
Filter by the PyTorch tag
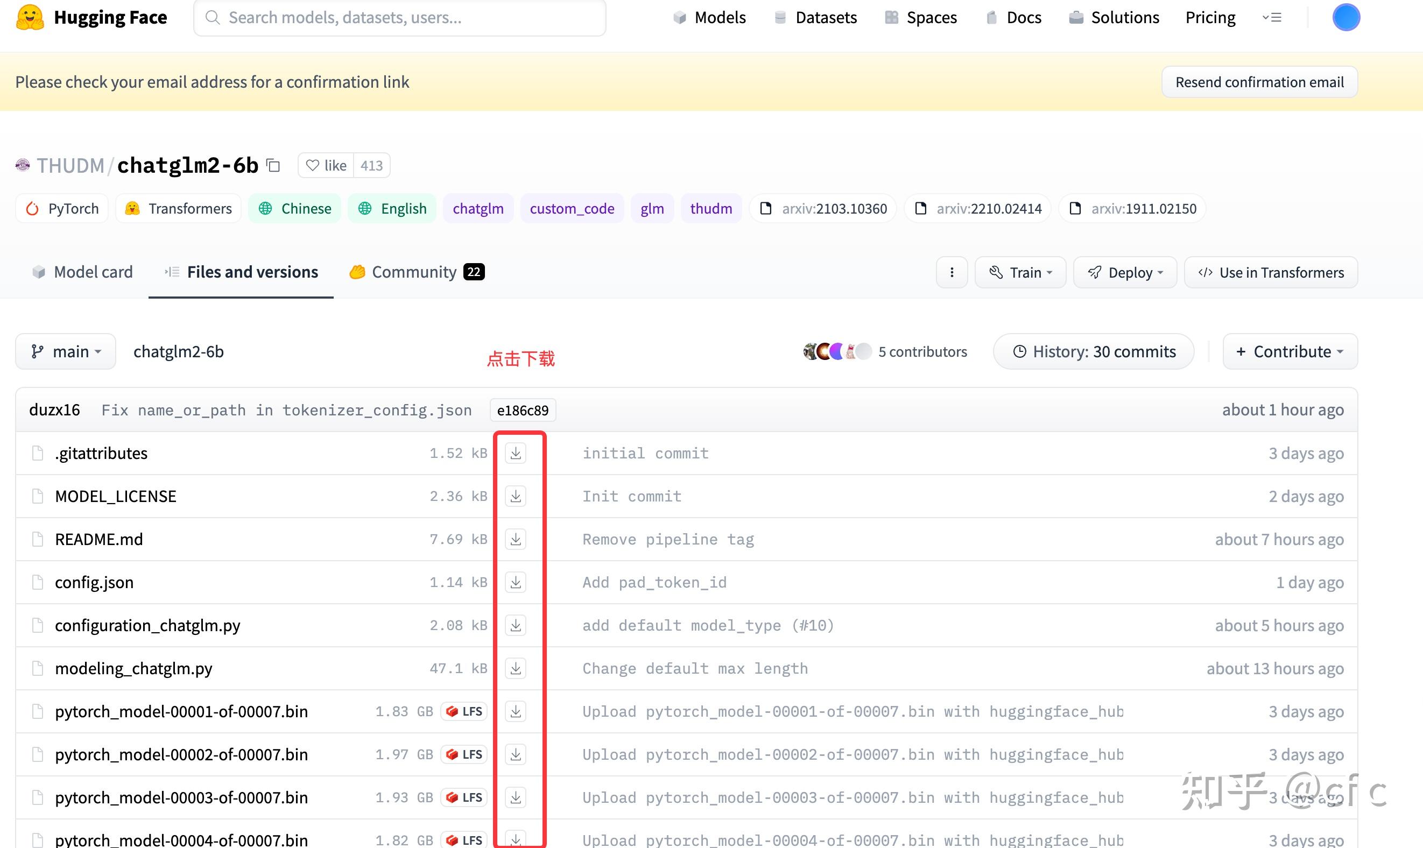tap(62, 209)
